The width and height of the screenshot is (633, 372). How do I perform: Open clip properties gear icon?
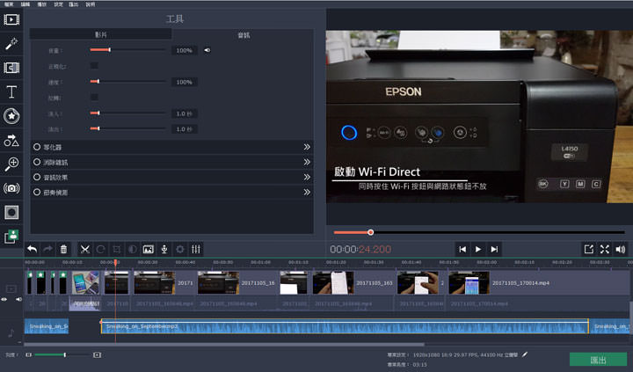click(x=180, y=249)
